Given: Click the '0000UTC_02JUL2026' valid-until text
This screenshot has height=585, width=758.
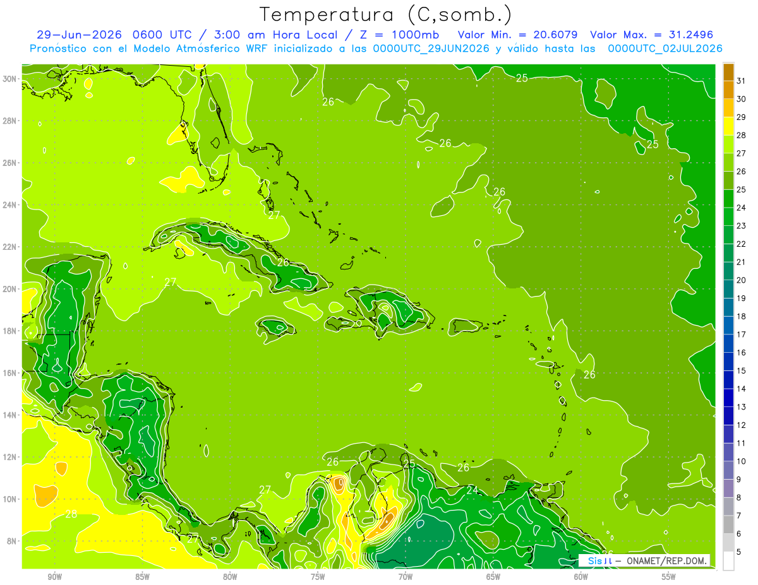Looking at the screenshot, I should point(665,49).
